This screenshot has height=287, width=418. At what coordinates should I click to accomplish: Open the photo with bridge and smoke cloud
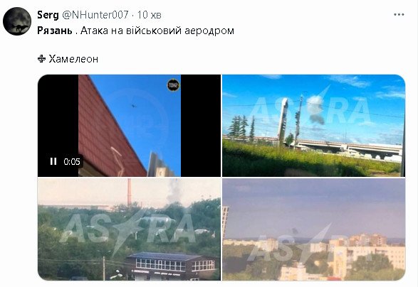point(314,126)
